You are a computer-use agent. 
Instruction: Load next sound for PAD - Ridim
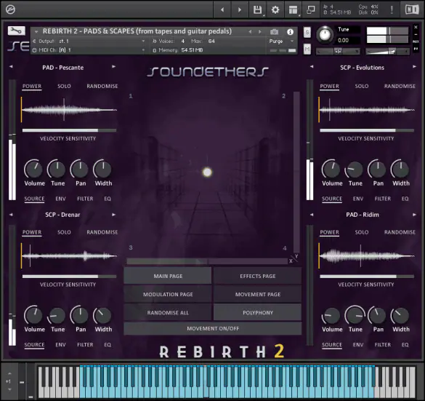pos(414,215)
